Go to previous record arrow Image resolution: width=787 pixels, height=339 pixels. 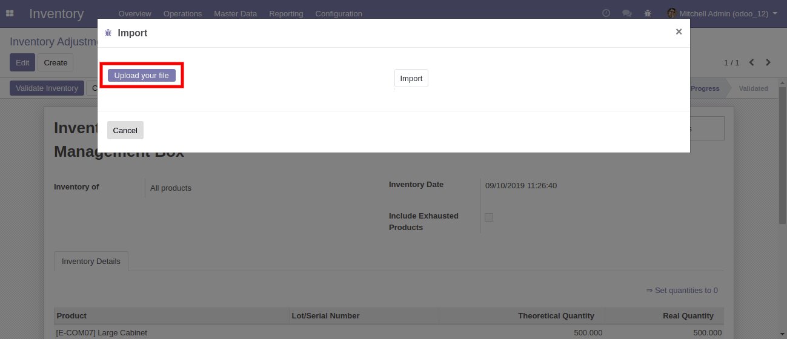tap(752, 62)
